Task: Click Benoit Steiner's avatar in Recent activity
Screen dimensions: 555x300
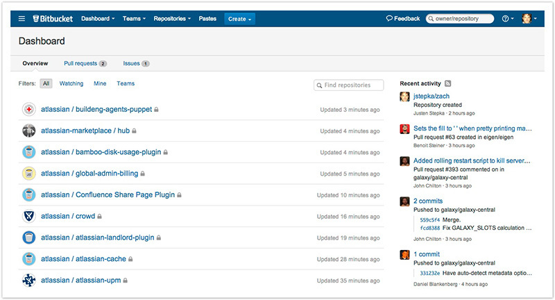Action: 404,129
